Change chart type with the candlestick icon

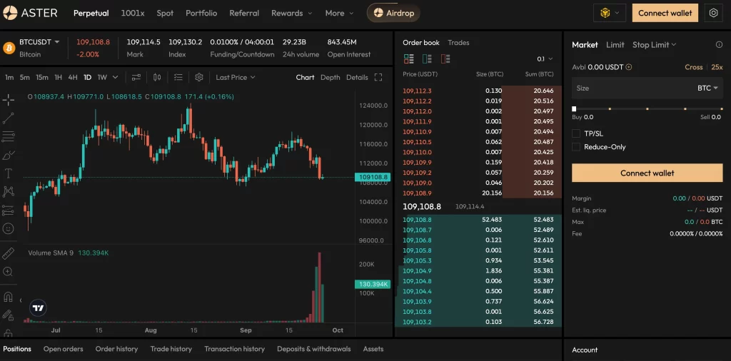pos(158,77)
